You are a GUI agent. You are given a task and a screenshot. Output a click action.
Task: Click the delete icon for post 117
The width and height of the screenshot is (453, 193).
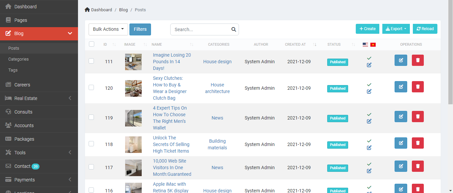(x=417, y=166)
